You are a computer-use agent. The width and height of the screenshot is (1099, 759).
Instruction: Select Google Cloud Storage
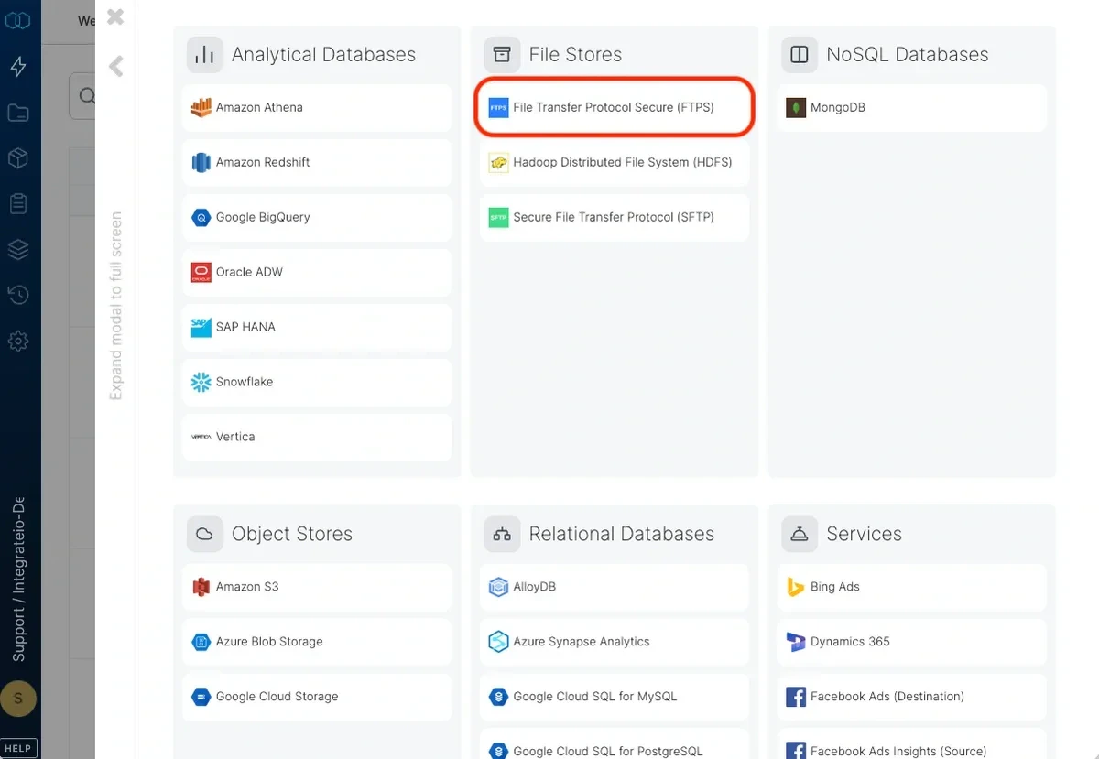tap(317, 697)
